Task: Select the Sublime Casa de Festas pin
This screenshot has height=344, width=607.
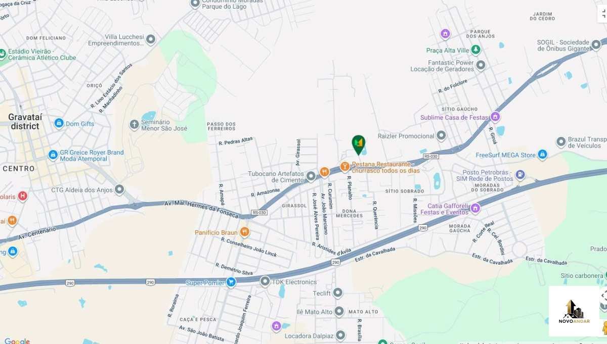Action: [495, 117]
